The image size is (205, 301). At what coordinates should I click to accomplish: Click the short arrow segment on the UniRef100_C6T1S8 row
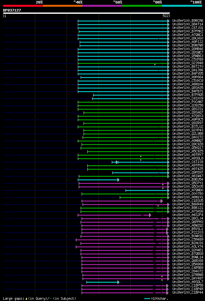tap(115, 162)
